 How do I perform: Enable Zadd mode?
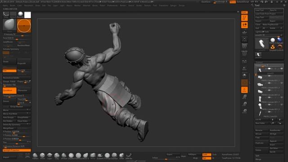click(207, 155)
